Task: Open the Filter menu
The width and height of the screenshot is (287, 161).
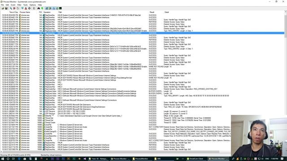Action: click(x=19, y=5)
